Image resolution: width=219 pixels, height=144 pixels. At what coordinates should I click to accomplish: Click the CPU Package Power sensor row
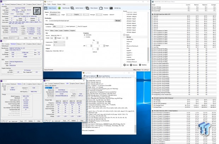pos(184,105)
